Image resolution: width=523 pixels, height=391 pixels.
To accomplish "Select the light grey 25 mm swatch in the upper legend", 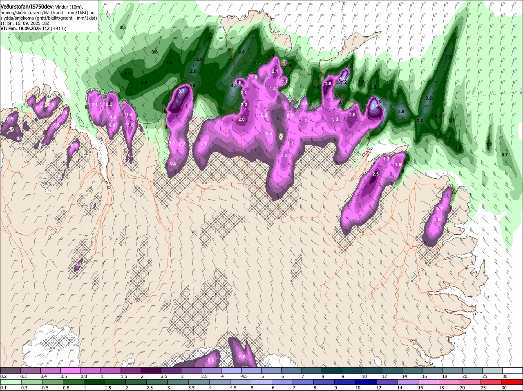I will click(x=493, y=370).
